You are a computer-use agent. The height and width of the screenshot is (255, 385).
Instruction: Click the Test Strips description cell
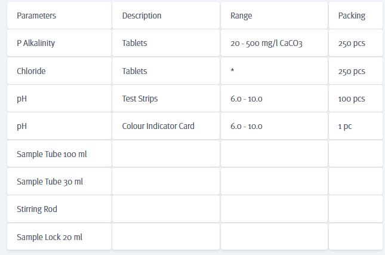pos(140,99)
